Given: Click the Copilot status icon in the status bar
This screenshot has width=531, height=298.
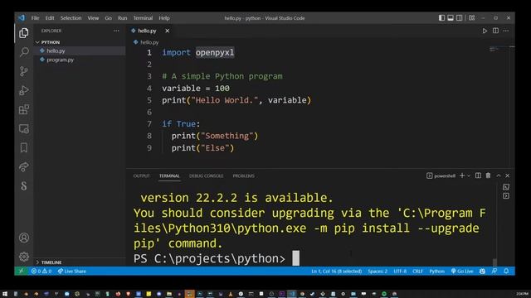Looking at the screenshot, I should click(482, 271).
